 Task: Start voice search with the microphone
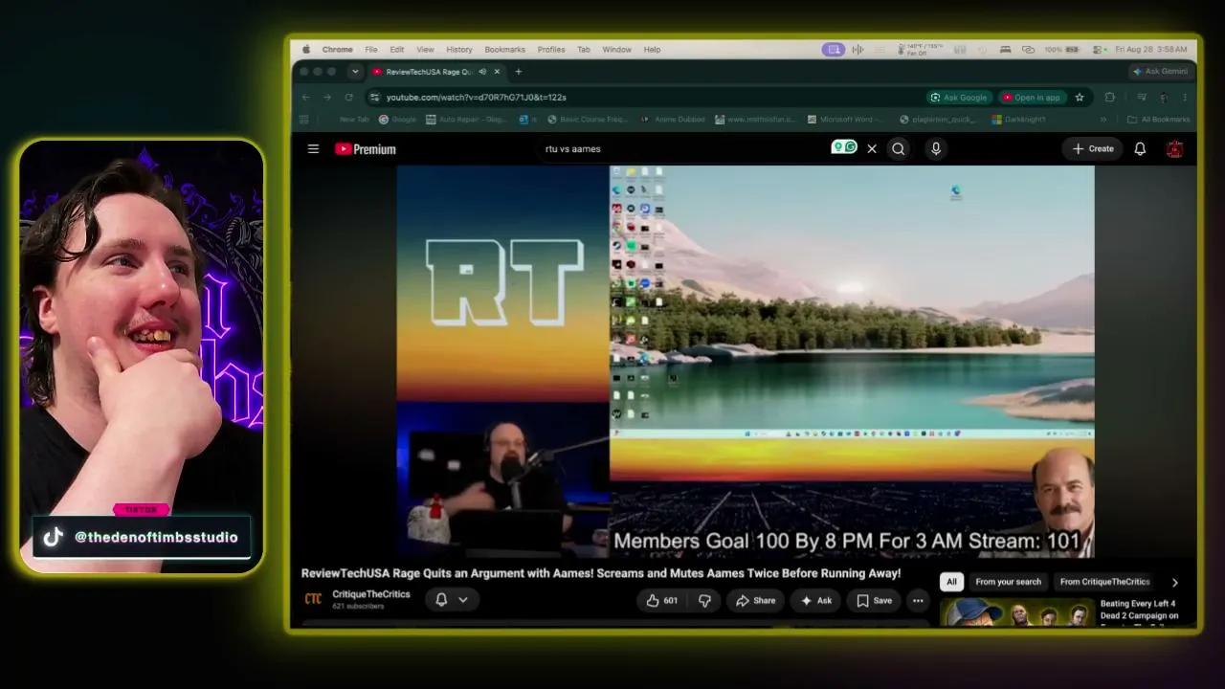click(x=936, y=148)
